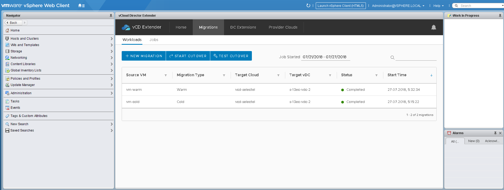Click the Storage icon

(7, 51)
